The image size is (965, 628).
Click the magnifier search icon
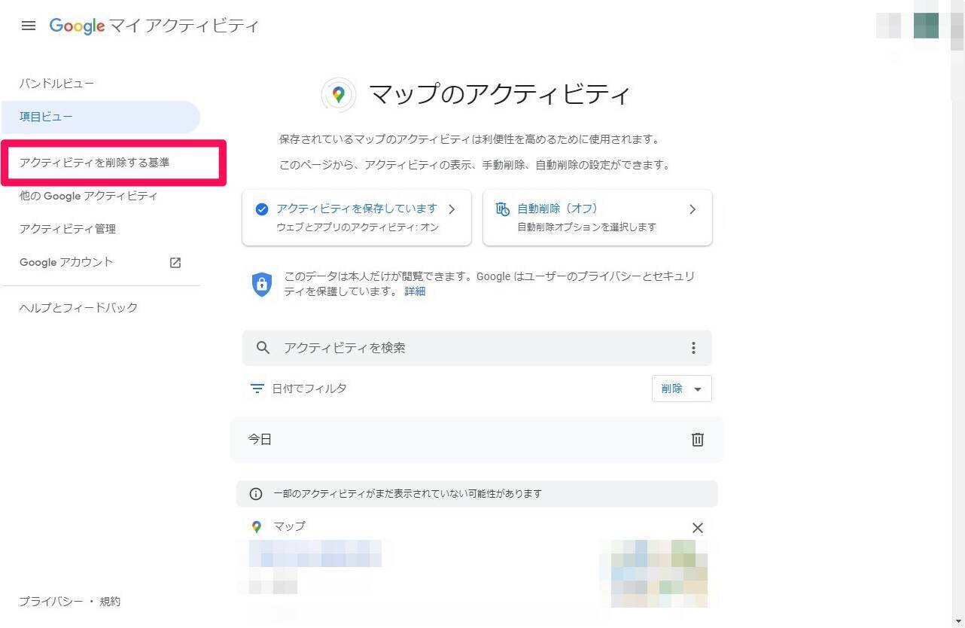[263, 348]
